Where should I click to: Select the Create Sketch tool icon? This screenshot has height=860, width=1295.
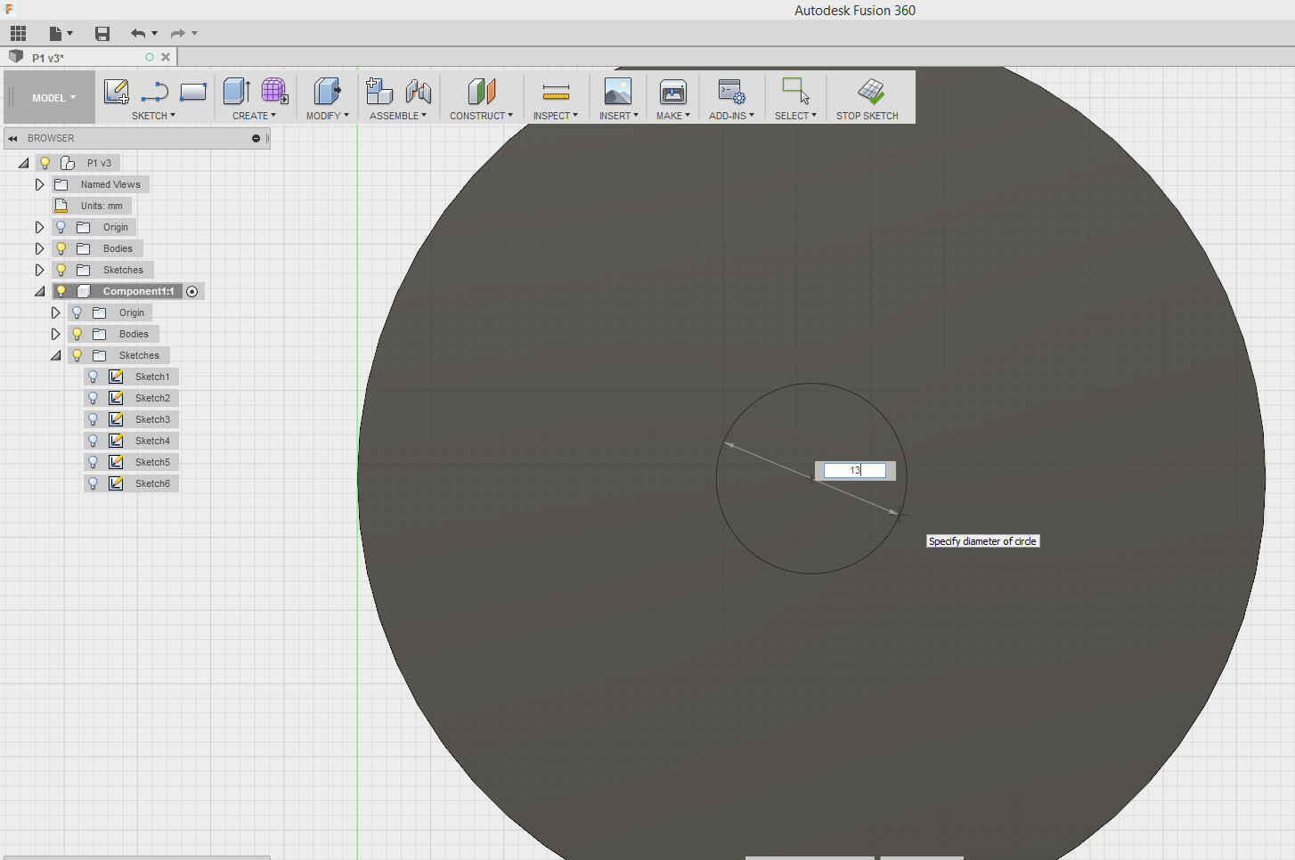[x=117, y=91]
